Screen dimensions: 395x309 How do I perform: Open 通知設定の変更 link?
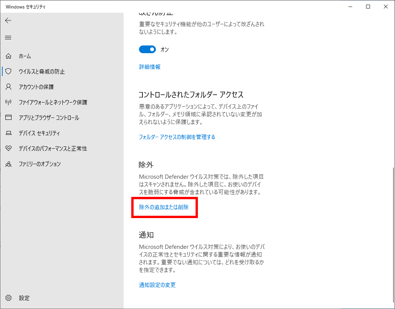tap(157, 285)
